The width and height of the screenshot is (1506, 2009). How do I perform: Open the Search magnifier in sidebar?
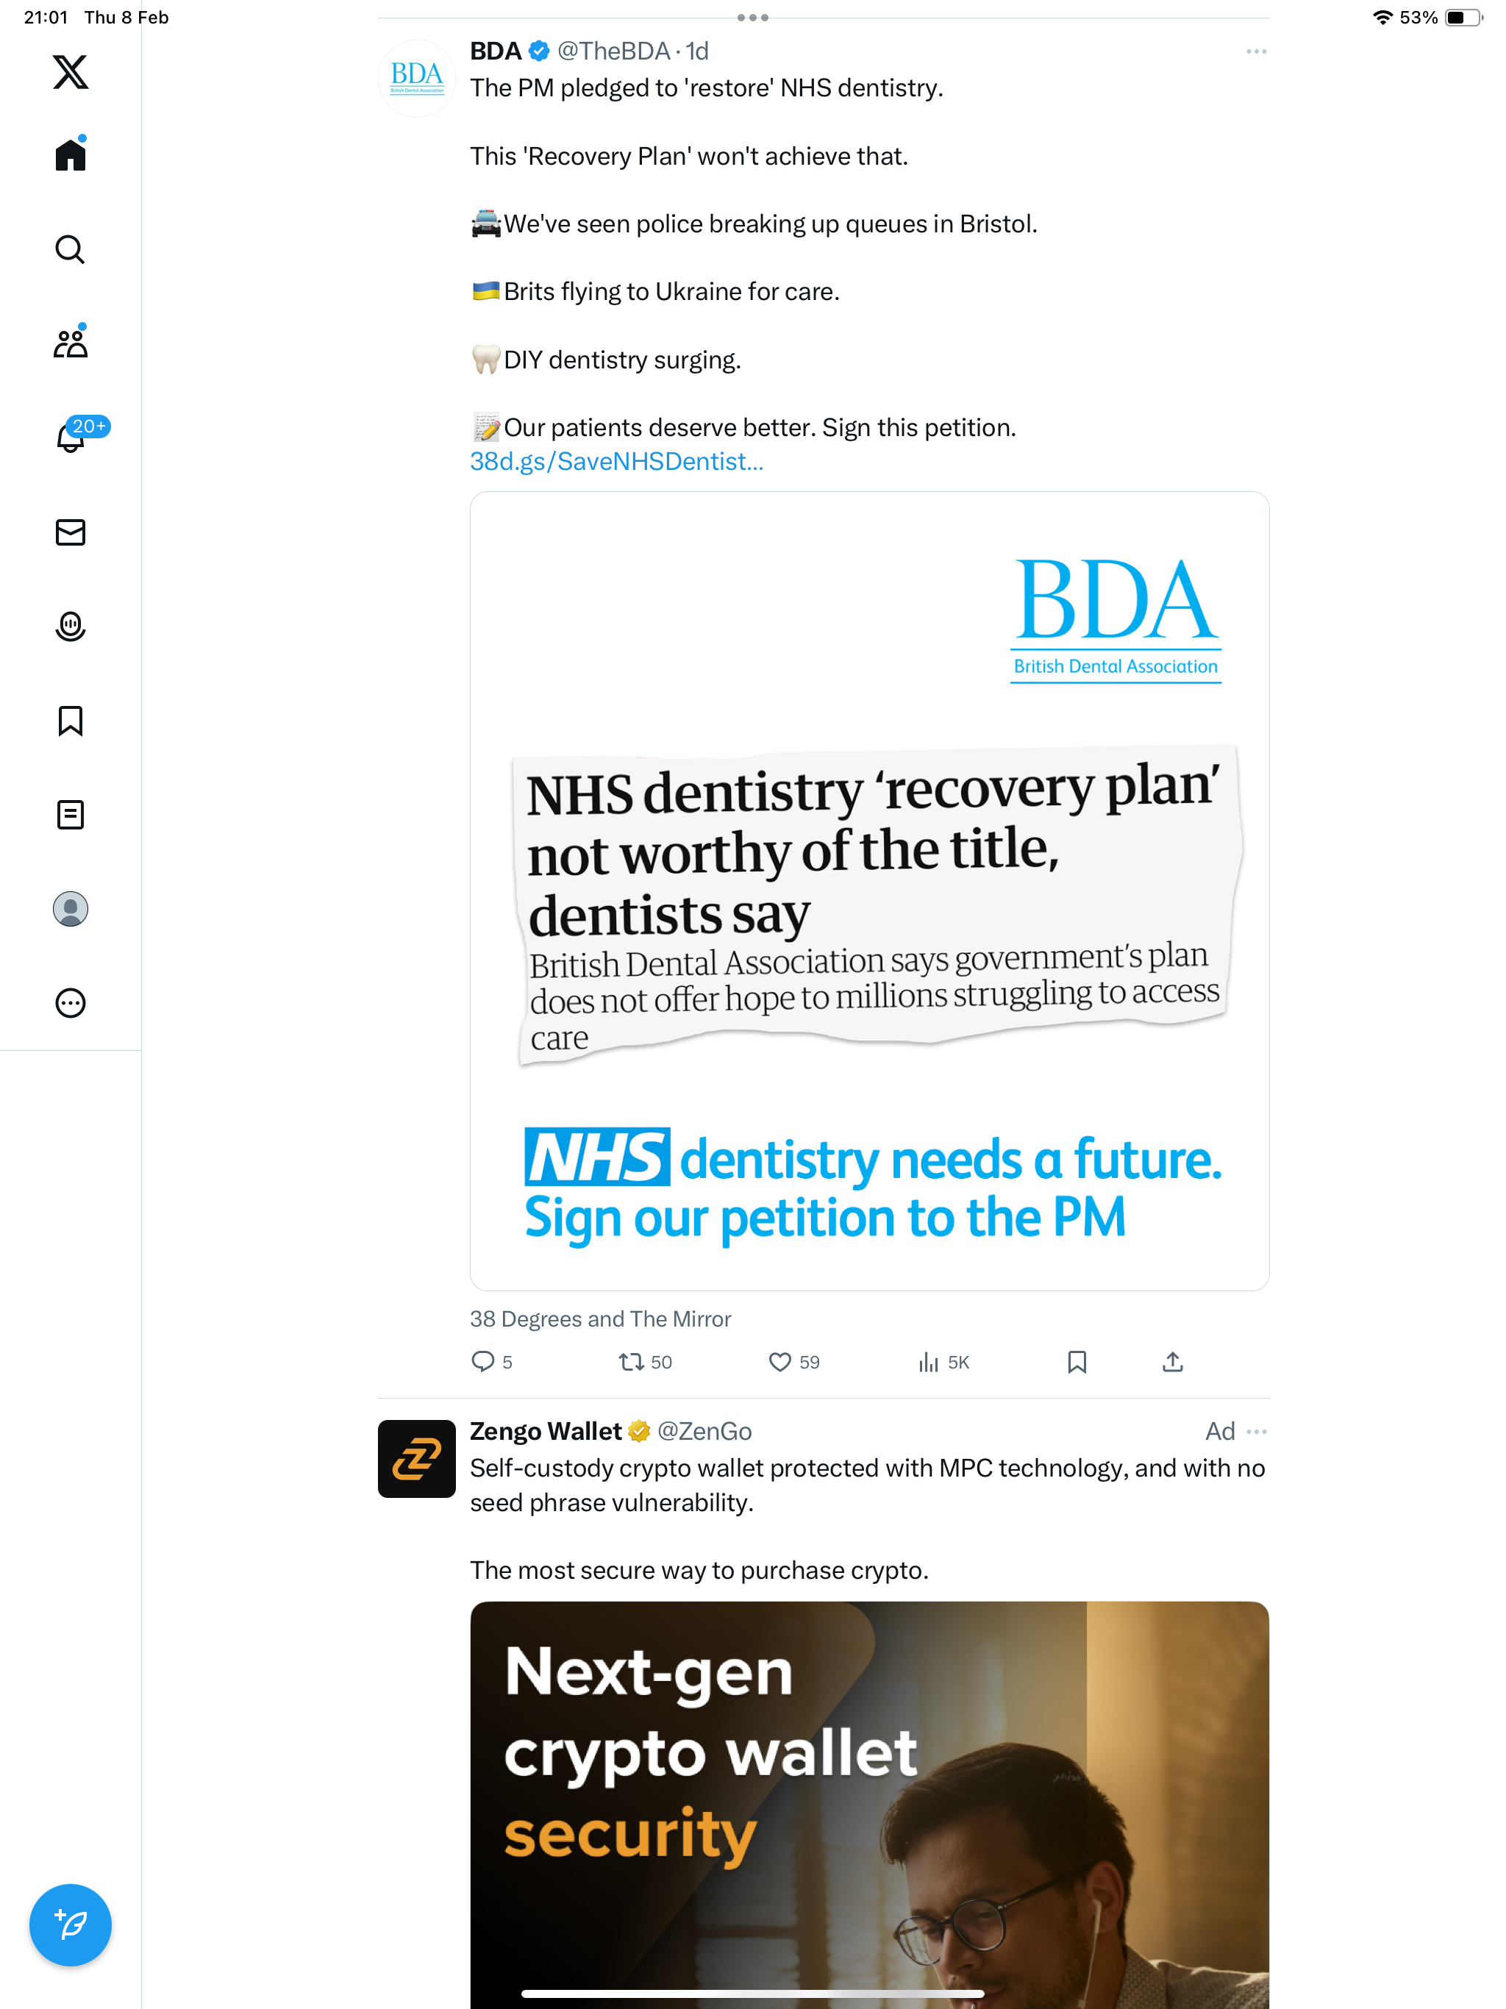(70, 249)
